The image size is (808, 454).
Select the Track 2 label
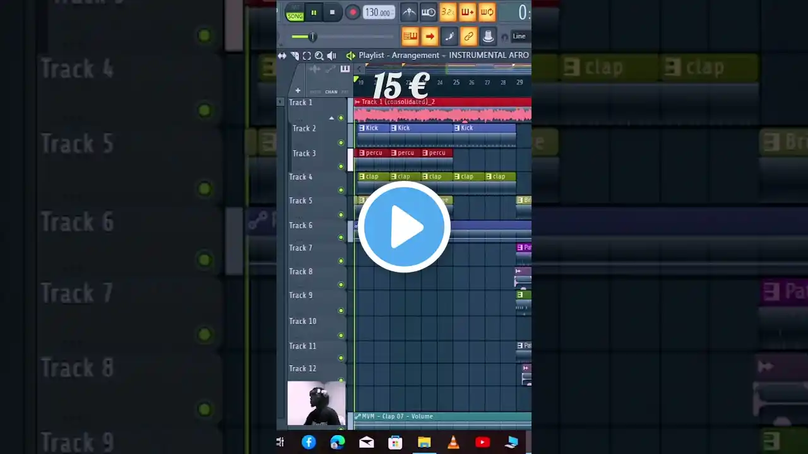point(304,129)
